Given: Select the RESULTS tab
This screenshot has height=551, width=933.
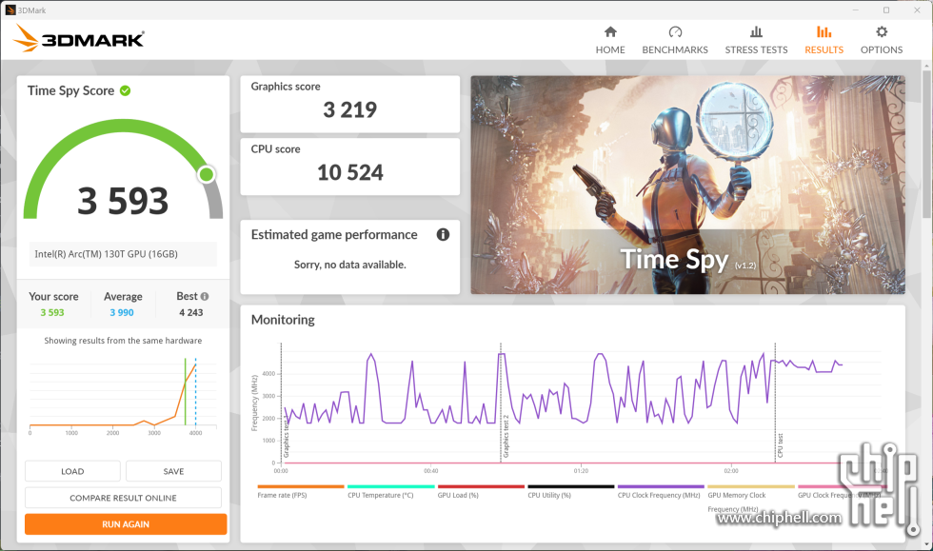Looking at the screenshot, I should 824,41.
